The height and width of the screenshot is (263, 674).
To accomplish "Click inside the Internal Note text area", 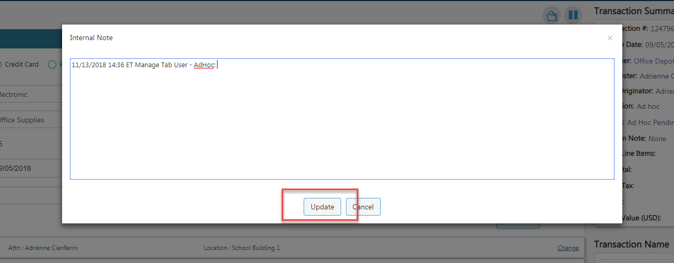I will tap(342, 119).
